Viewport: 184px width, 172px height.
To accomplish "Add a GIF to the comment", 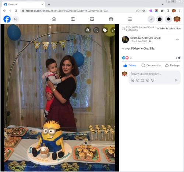I will [x=148, y=80].
